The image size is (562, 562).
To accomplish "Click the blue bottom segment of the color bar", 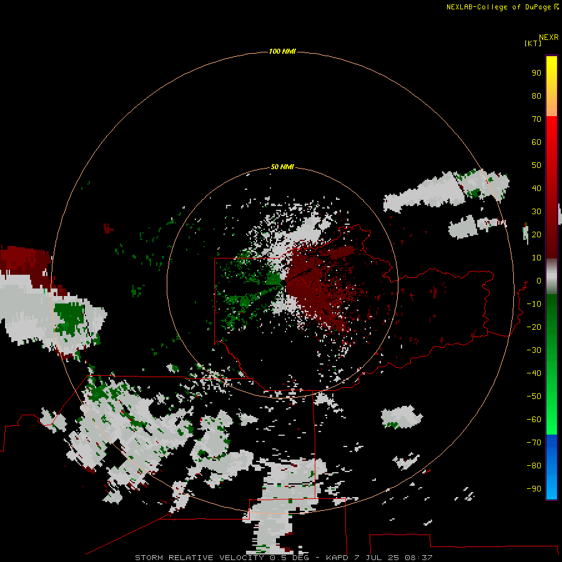I will pos(551,467).
